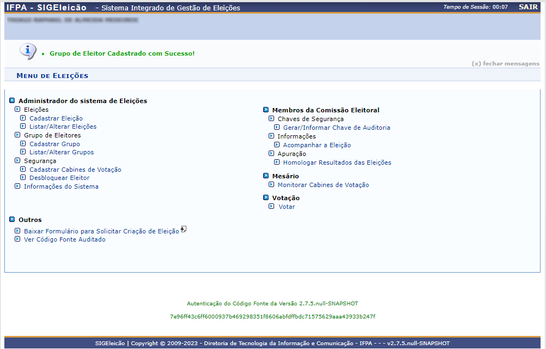Viewport: 546px width, 349px height.
Task: Click the arrow icon beside Cadastrar Grupo
Action: coord(23,143)
